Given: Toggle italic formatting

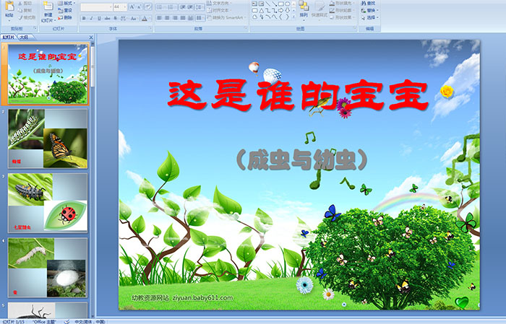Looking at the screenshot, I should 91,18.
